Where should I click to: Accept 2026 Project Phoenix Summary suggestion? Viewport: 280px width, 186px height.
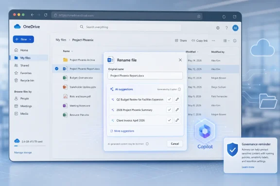(169, 110)
